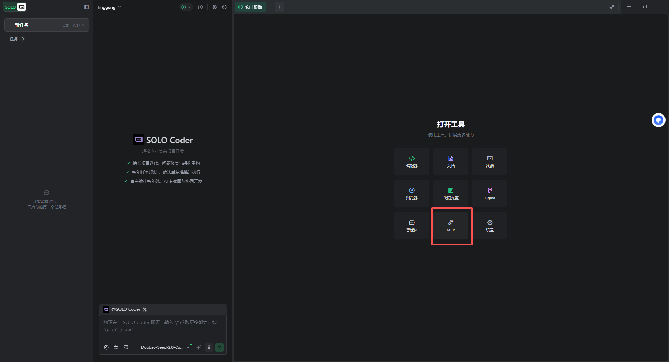Viewport: 669px width, 362px height.
Task: Open the MCP tool
Action: pos(451,226)
